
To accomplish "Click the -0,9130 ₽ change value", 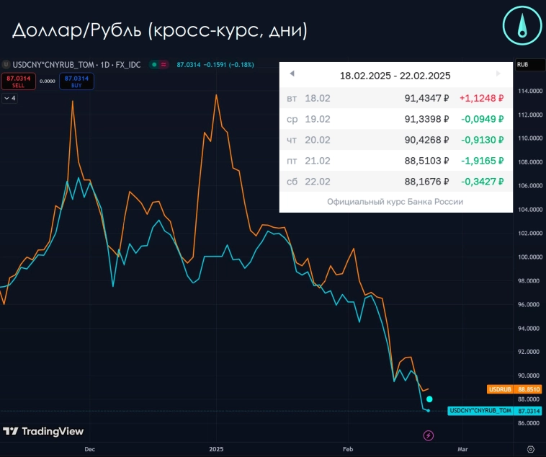I will [x=483, y=140].
